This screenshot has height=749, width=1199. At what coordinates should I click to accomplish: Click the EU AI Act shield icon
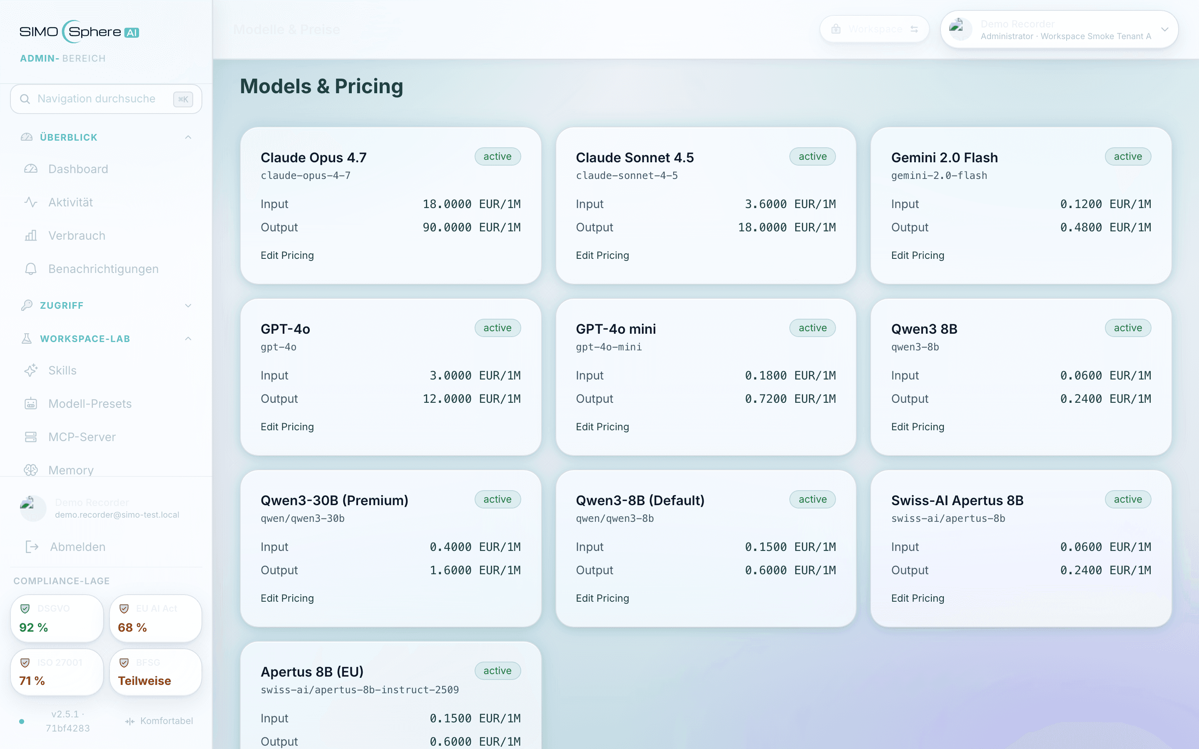(124, 608)
